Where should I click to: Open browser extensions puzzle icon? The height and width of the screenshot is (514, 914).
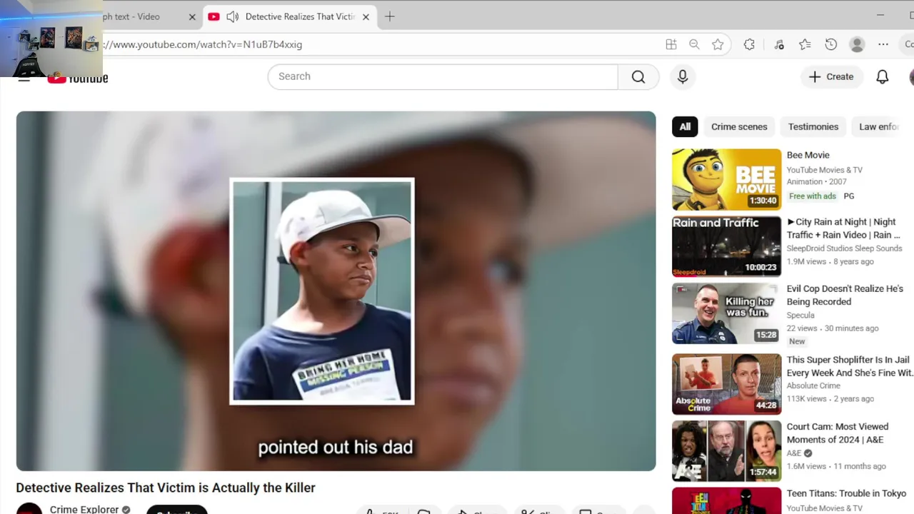coord(749,44)
